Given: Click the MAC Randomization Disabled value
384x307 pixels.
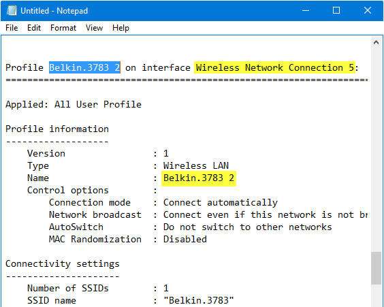Looking at the screenshot, I should coord(185,239).
